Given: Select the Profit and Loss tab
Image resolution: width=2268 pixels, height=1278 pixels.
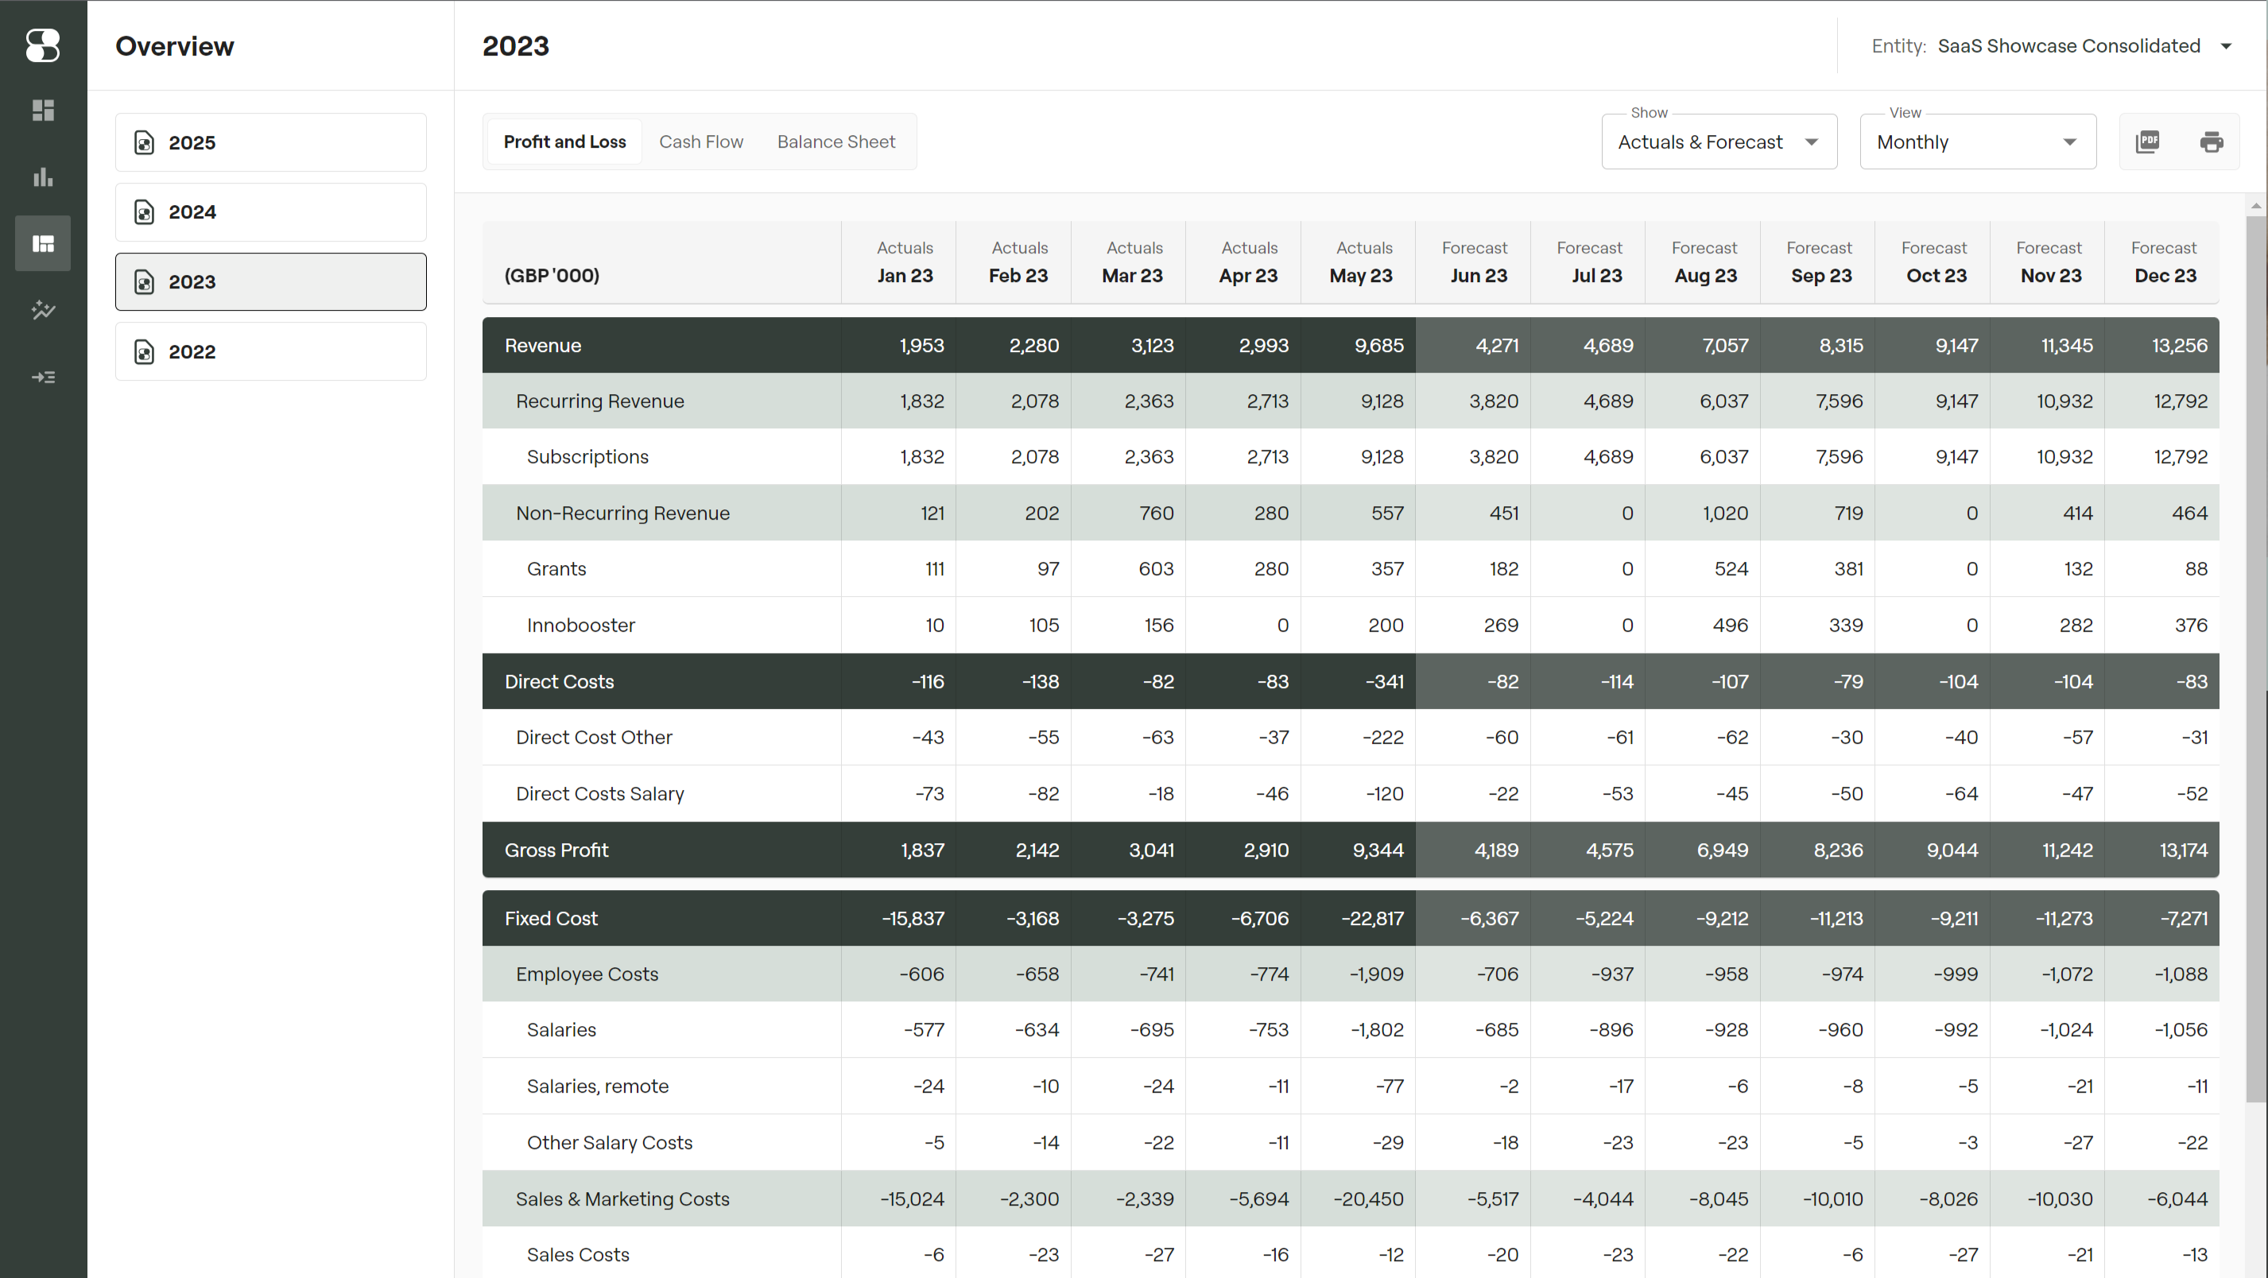Looking at the screenshot, I should (x=564, y=141).
